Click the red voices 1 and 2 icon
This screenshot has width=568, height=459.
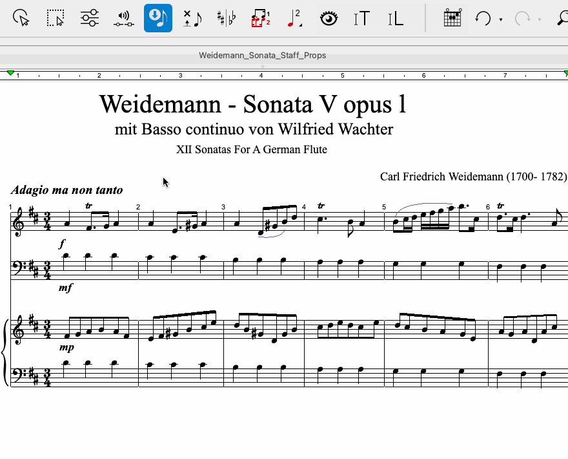coord(261,19)
